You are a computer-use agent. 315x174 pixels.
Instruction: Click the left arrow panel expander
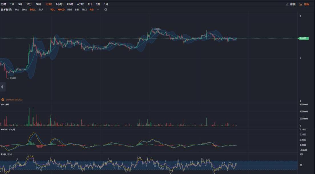coord(2,87)
